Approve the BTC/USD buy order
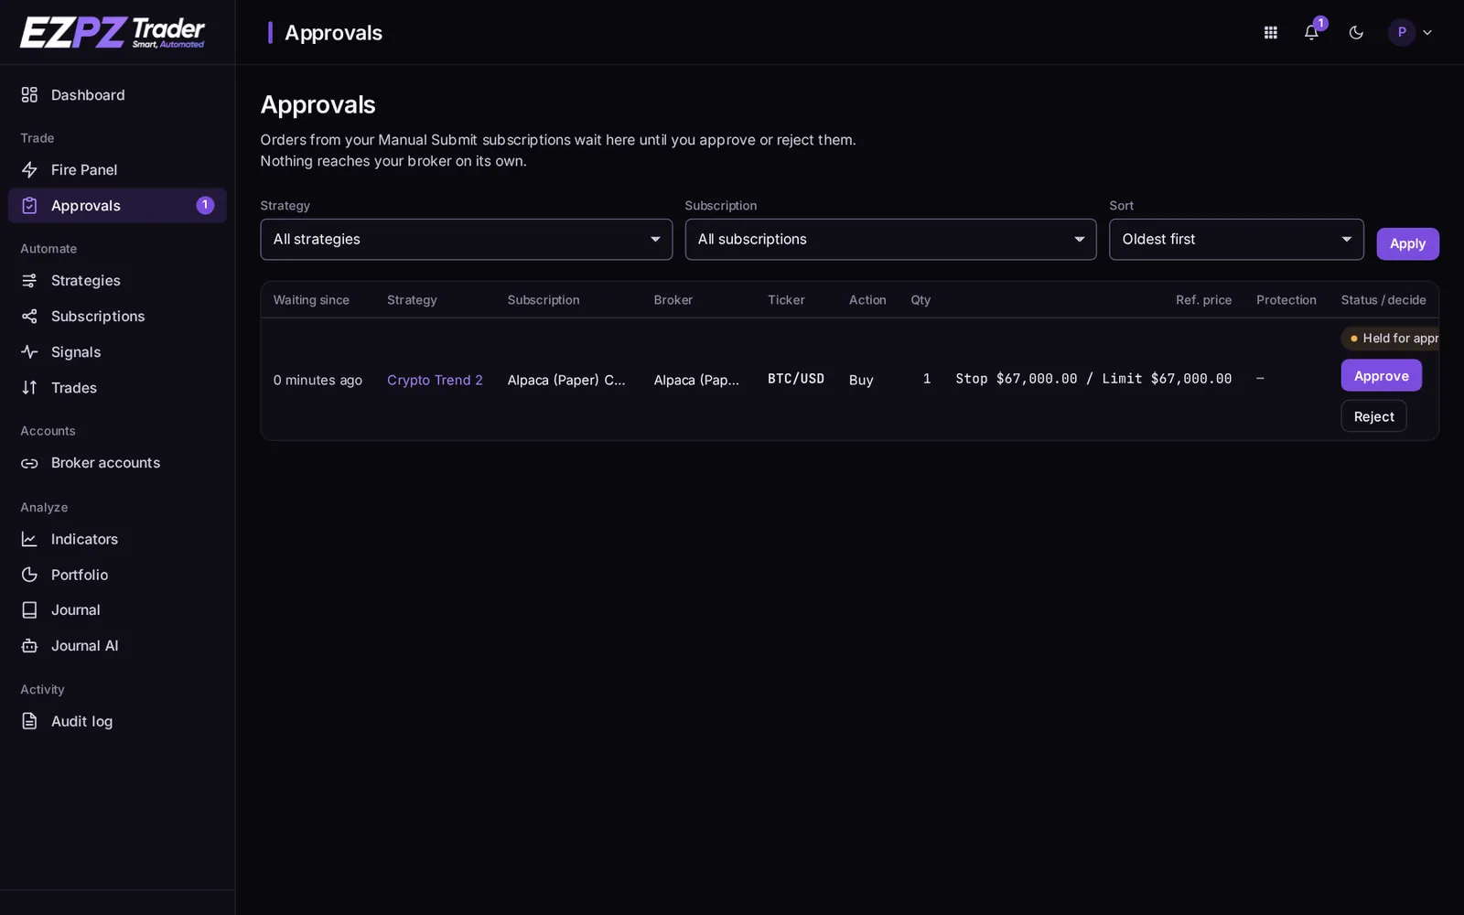 coord(1381,376)
